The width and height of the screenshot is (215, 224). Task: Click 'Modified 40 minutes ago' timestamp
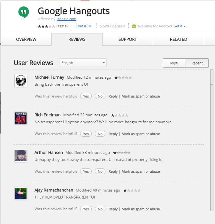[98, 190]
